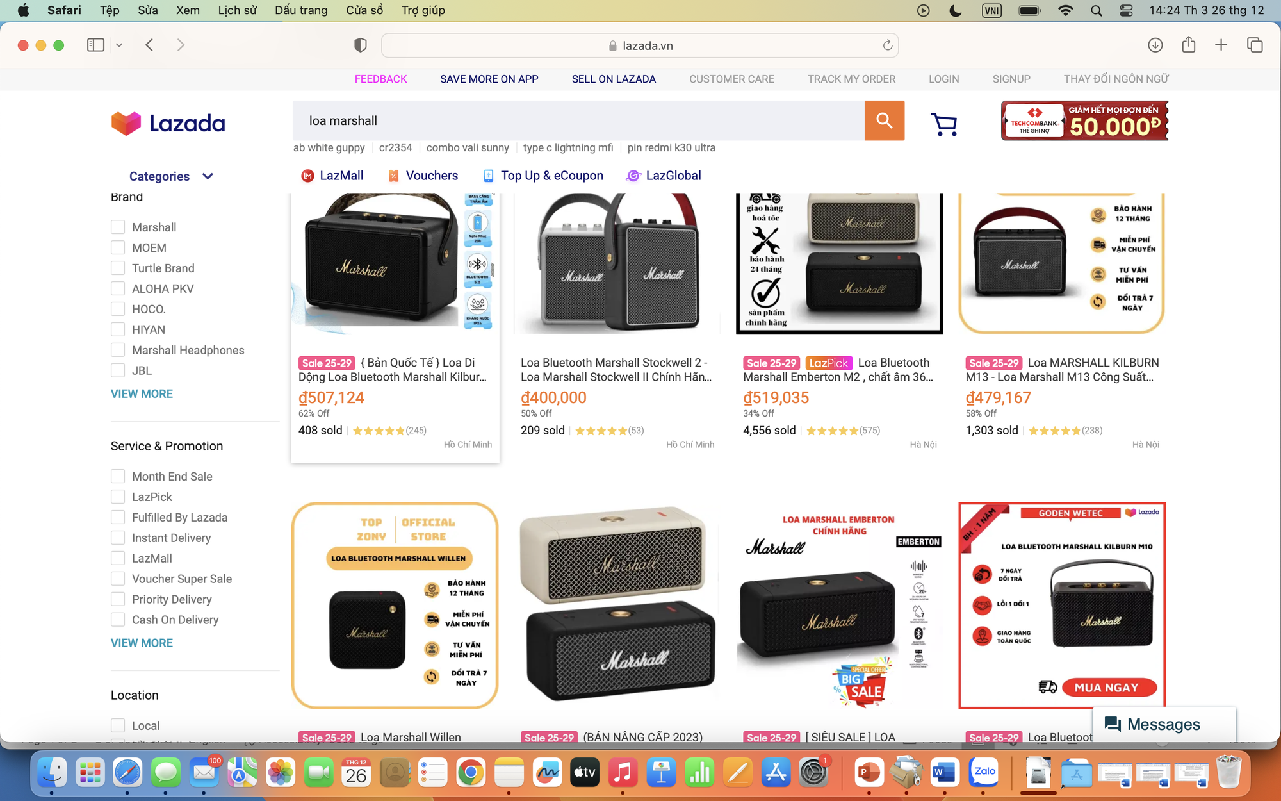The image size is (1281, 801).
Task: Collapse the Categories section
Action: click(x=207, y=175)
